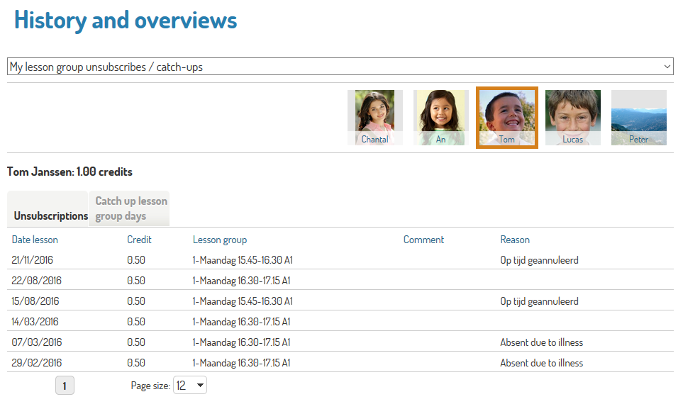The height and width of the screenshot is (409, 683).
Task: Select Peter's landscape profile picture
Action: [638, 117]
